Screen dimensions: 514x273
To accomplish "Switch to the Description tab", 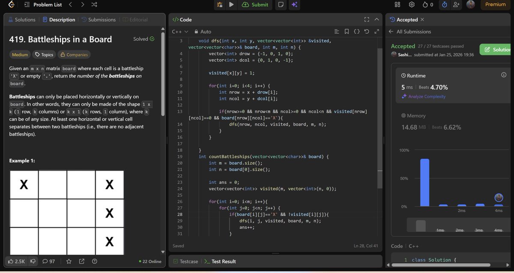I will (59, 20).
